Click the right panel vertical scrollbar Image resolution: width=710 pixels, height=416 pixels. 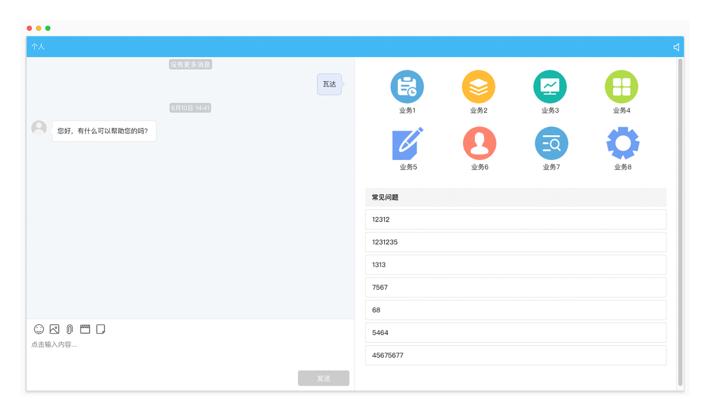point(681,222)
